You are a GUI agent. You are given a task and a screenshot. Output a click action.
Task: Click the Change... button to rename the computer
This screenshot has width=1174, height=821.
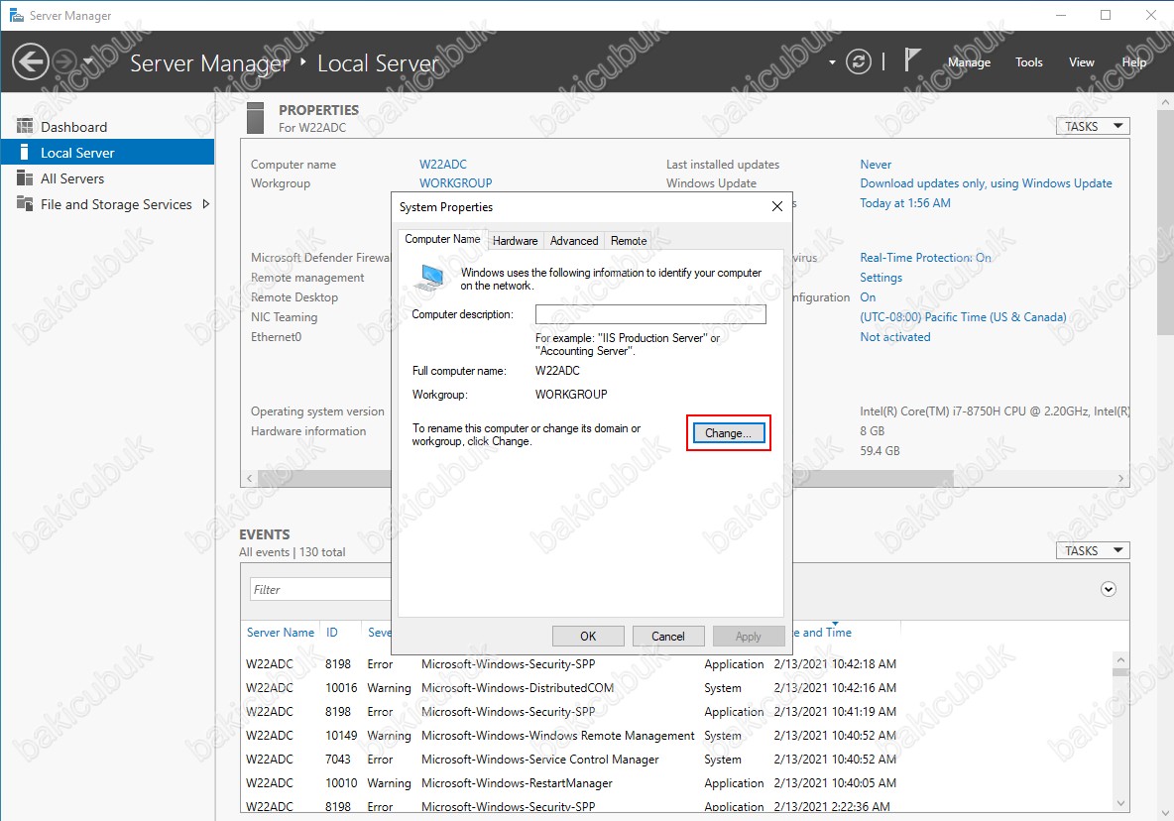click(x=729, y=432)
